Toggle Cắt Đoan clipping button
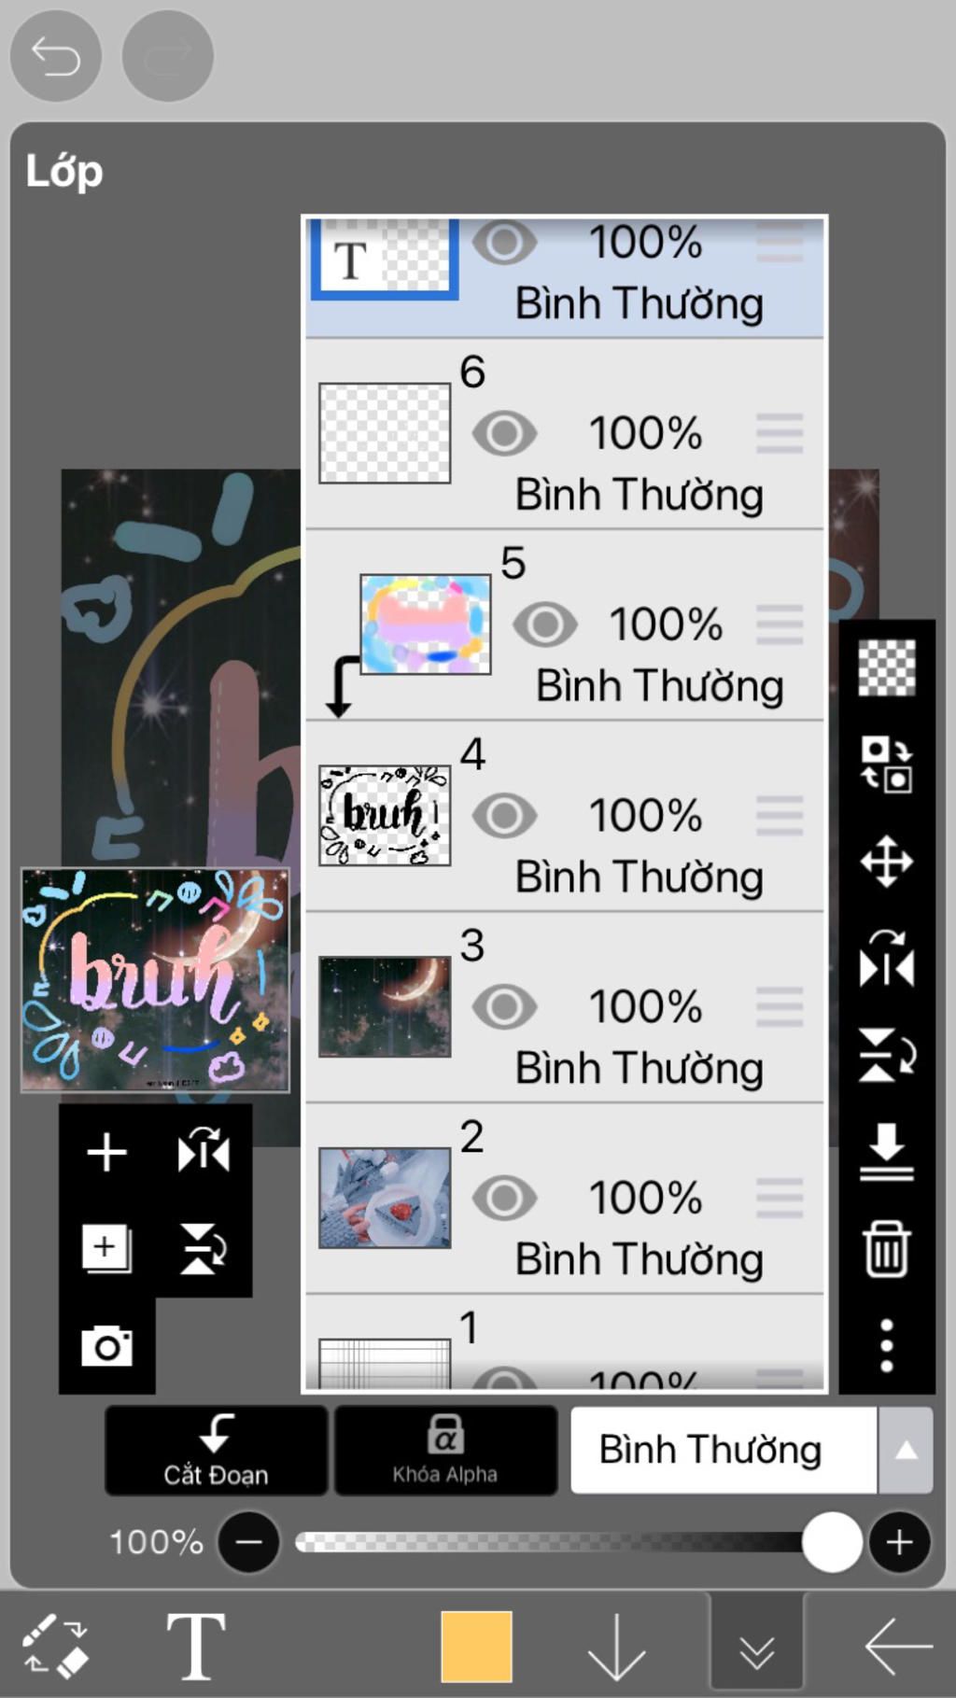The width and height of the screenshot is (956, 1698). click(216, 1450)
